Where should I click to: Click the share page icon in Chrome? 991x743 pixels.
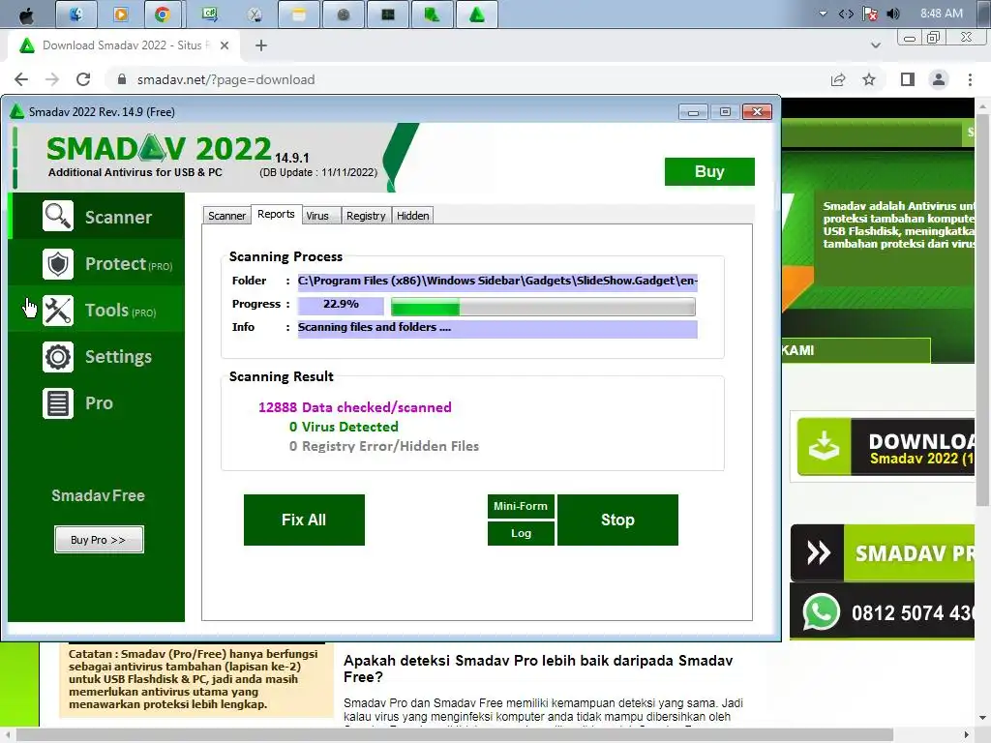838,79
